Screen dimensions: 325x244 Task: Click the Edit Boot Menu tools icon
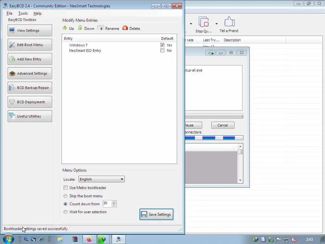(12, 44)
